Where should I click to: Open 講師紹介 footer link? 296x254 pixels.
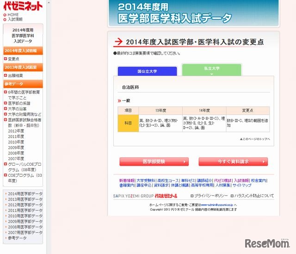(x=204, y=180)
